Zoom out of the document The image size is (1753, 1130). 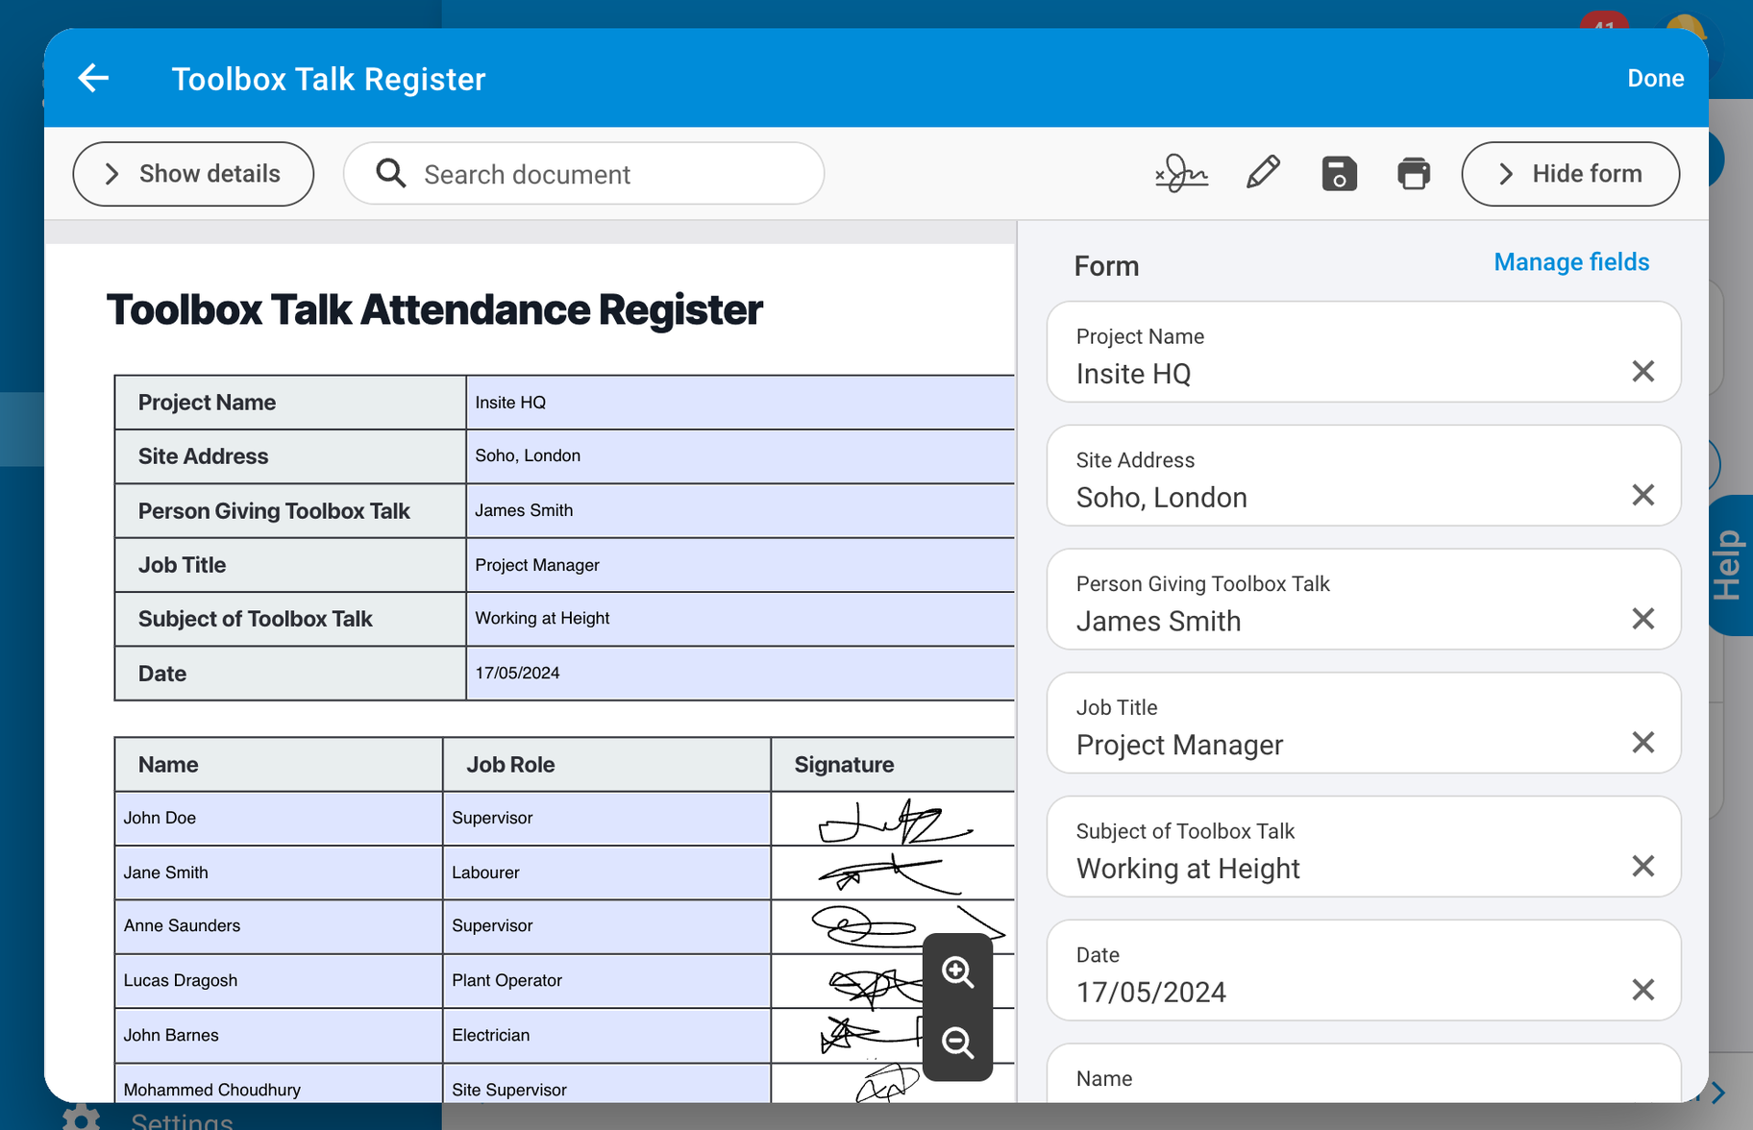957,1043
